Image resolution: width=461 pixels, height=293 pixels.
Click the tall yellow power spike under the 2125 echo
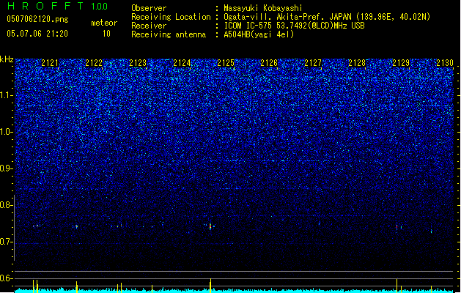click(x=210, y=286)
